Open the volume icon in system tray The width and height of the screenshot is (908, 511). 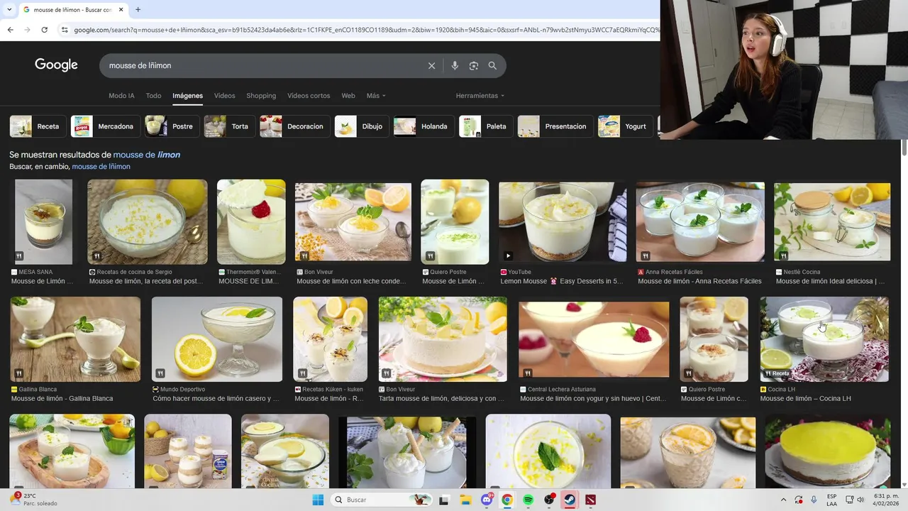(860, 500)
